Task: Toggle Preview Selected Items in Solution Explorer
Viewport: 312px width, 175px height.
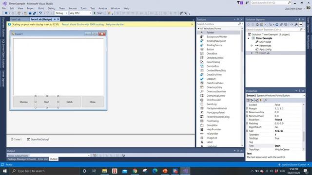Action: click(x=300, y=25)
